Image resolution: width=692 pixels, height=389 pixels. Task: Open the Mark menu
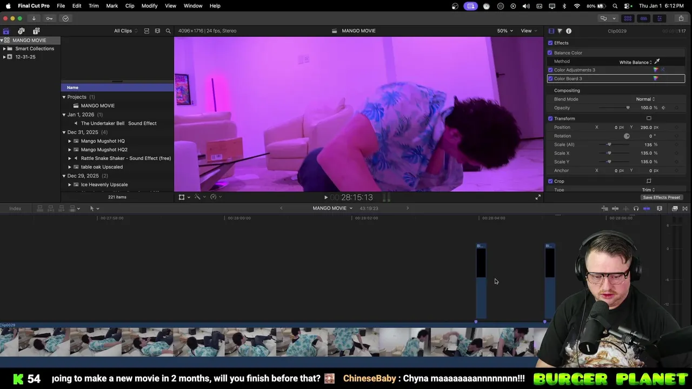click(112, 5)
